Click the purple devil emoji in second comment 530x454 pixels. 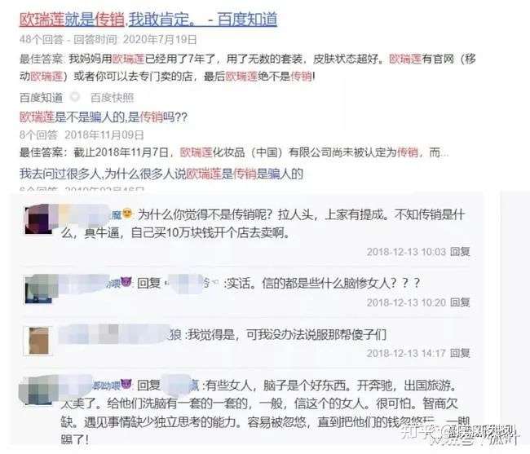[x=126, y=281]
